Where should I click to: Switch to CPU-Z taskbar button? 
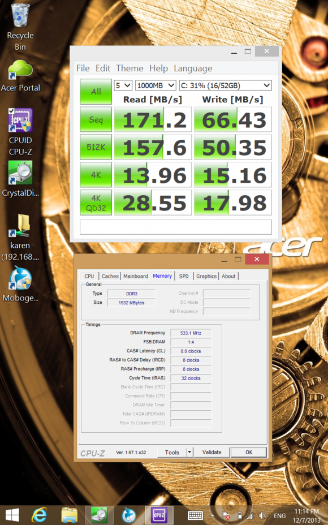(x=159, y=515)
